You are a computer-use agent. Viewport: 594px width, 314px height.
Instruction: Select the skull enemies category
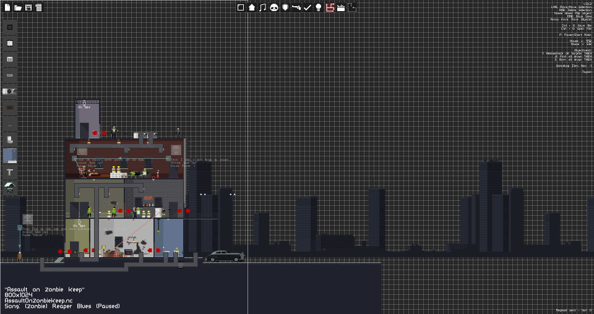274,7
